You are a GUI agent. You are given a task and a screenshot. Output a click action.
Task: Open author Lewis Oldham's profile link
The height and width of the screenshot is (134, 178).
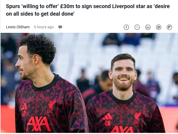pos(18,27)
